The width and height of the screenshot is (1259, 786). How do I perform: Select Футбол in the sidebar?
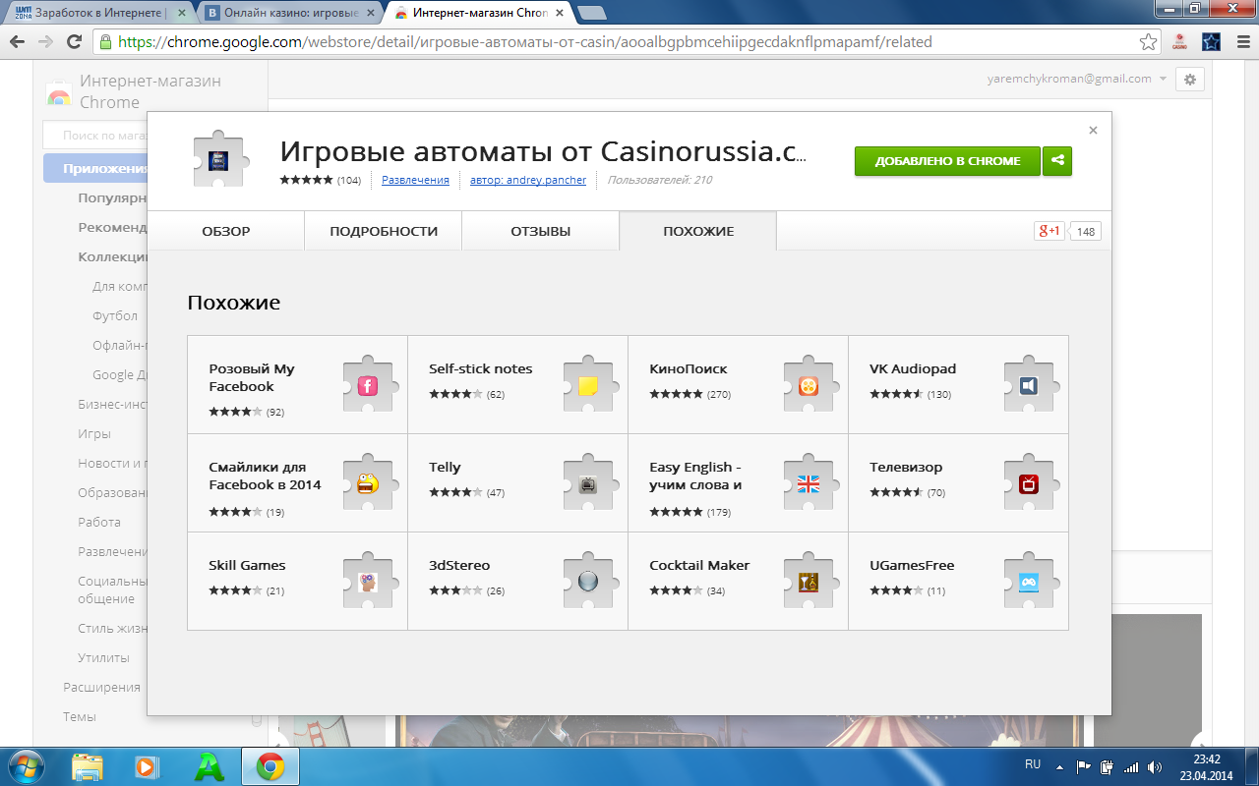[115, 315]
